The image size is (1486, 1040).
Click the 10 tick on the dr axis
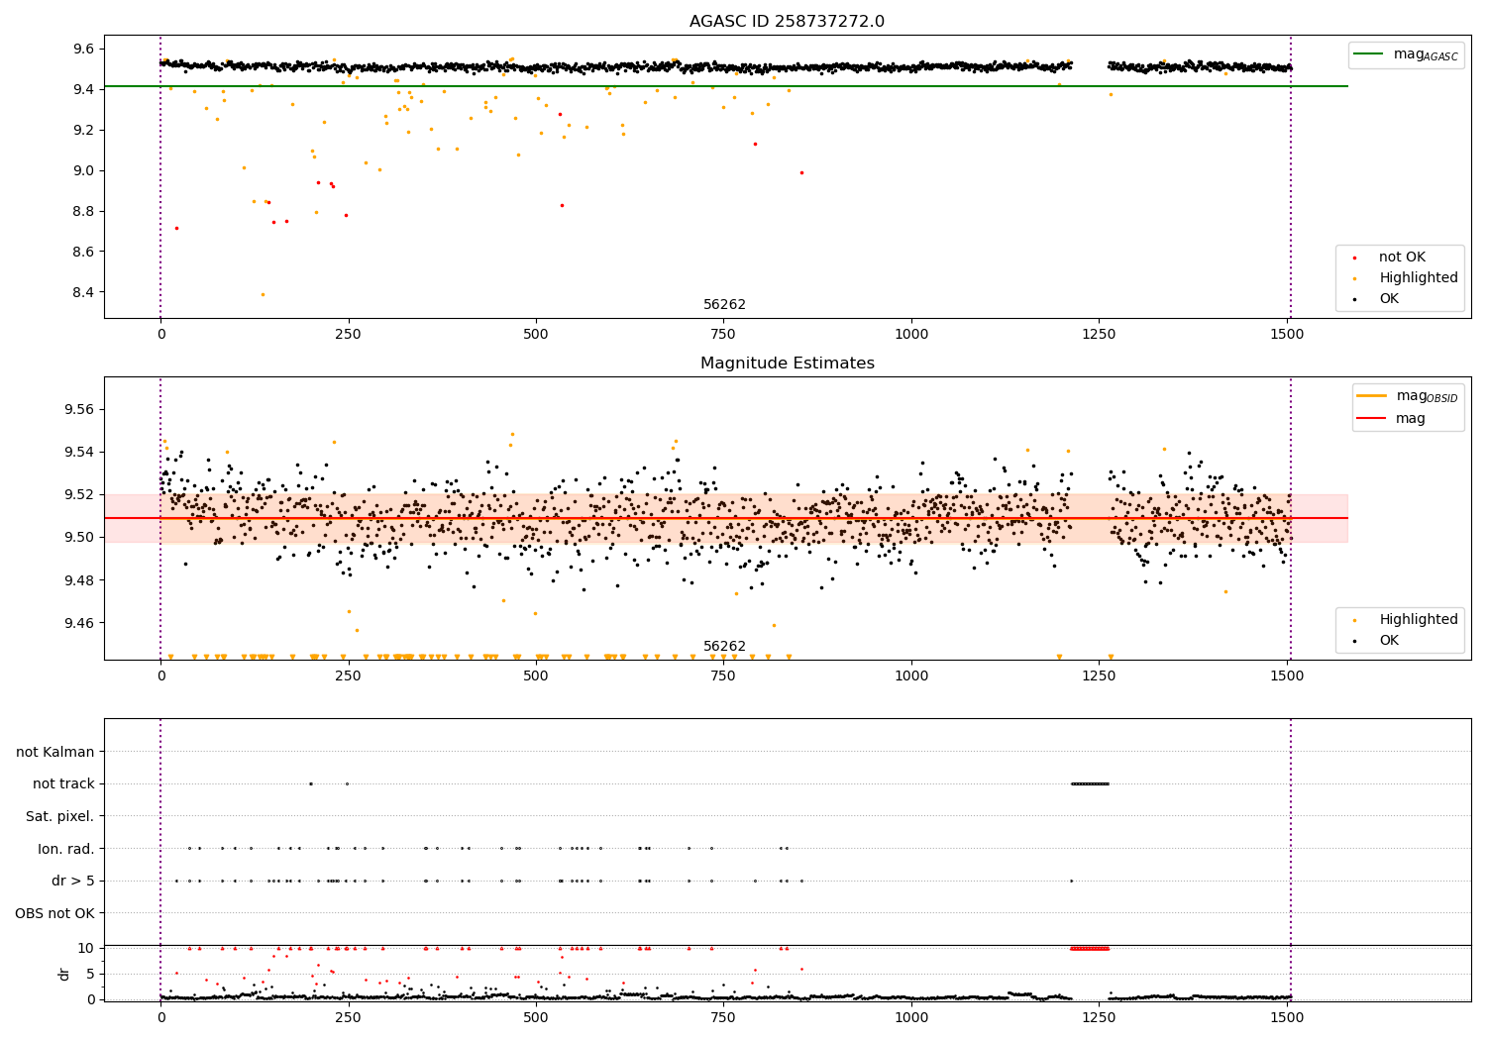87,949
